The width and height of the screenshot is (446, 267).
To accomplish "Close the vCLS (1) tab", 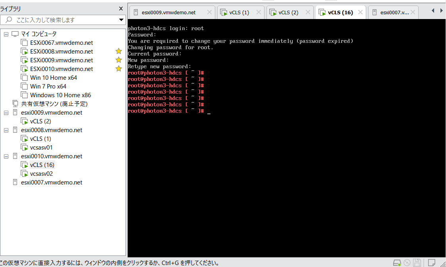I will pos(259,12).
